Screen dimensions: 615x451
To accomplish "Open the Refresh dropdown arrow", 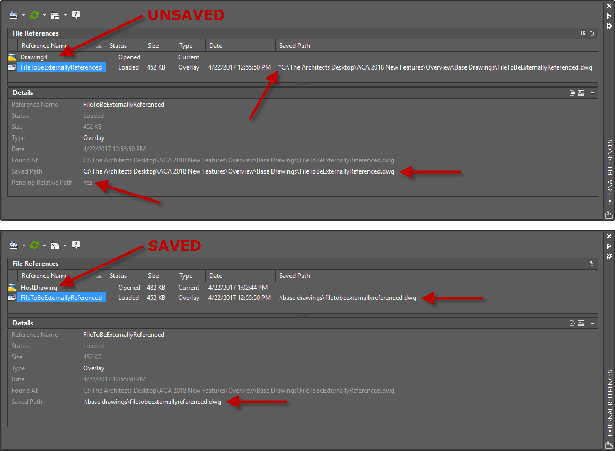I will click(44, 15).
